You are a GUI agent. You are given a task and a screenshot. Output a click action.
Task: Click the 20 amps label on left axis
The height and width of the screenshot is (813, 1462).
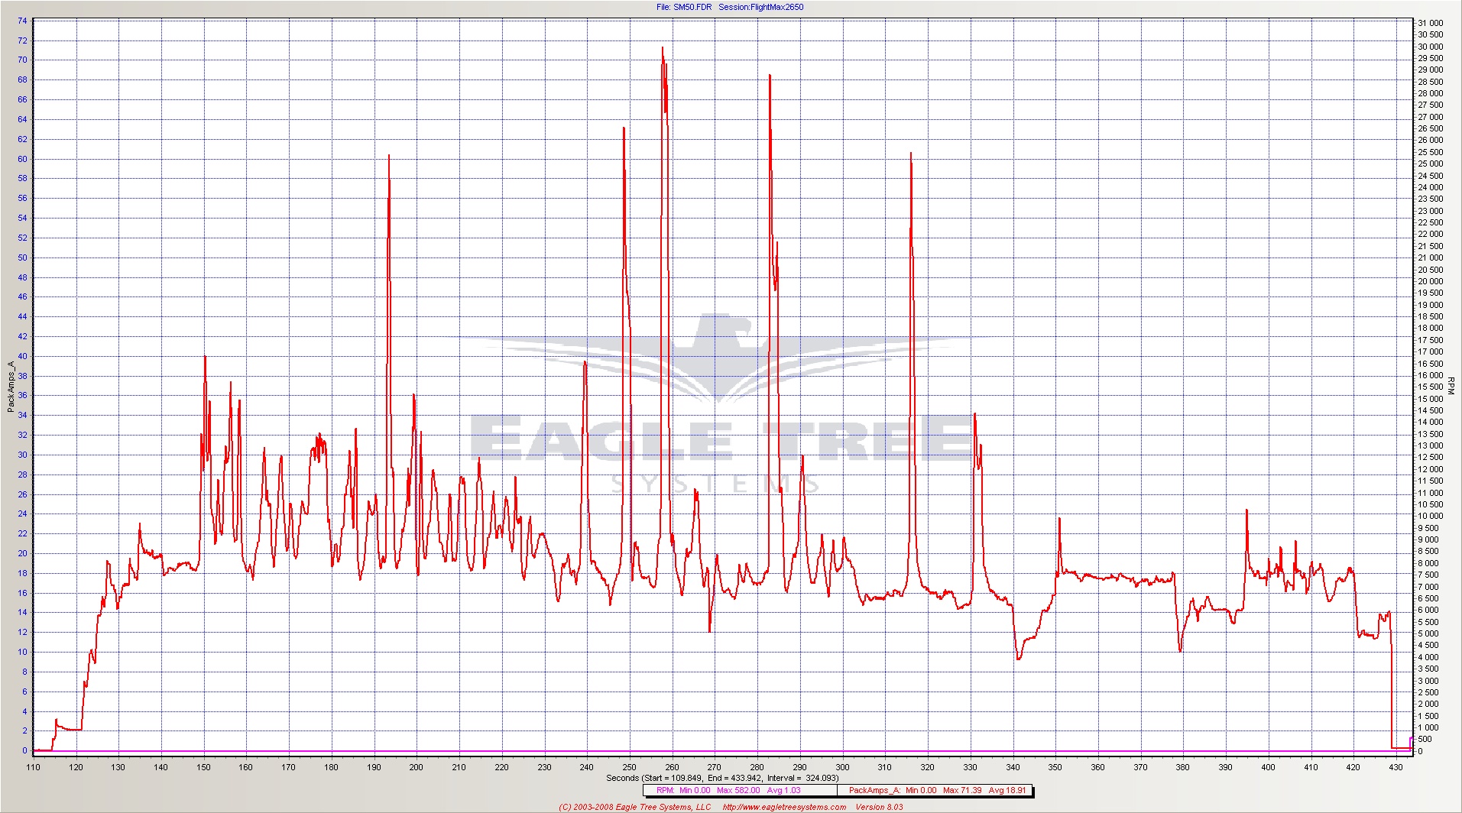point(22,553)
